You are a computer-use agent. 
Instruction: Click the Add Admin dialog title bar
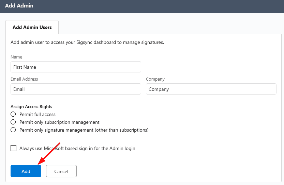pyautogui.click(x=142, y=6)
